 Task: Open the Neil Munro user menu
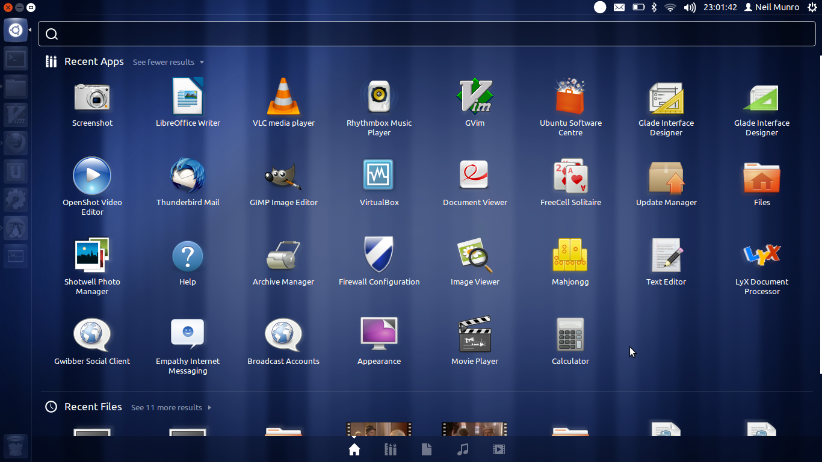[x=771, y=7]
